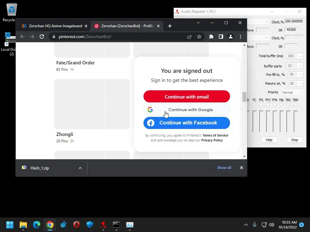The image size is (310, 232).
Task: Open Buffer parts dropdown in Audio Repeater
Action: [x=295, y=66]
